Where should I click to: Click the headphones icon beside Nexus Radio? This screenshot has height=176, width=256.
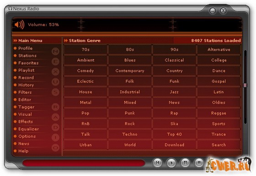coord(10,8)
